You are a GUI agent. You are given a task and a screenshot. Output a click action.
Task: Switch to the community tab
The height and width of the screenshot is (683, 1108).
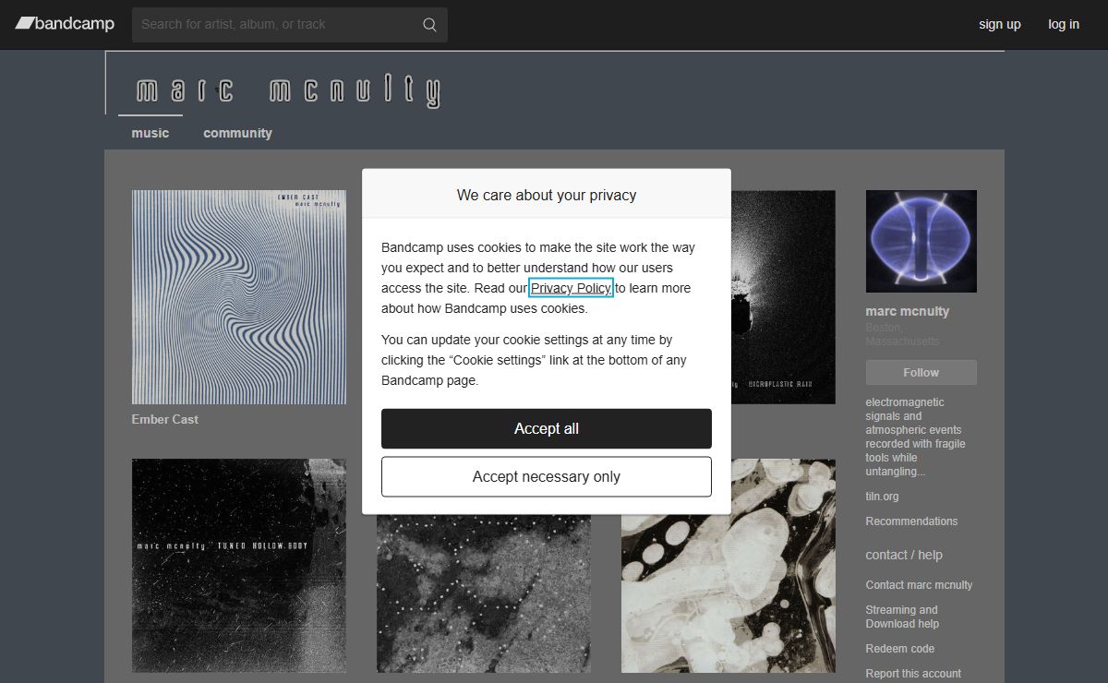237,133
